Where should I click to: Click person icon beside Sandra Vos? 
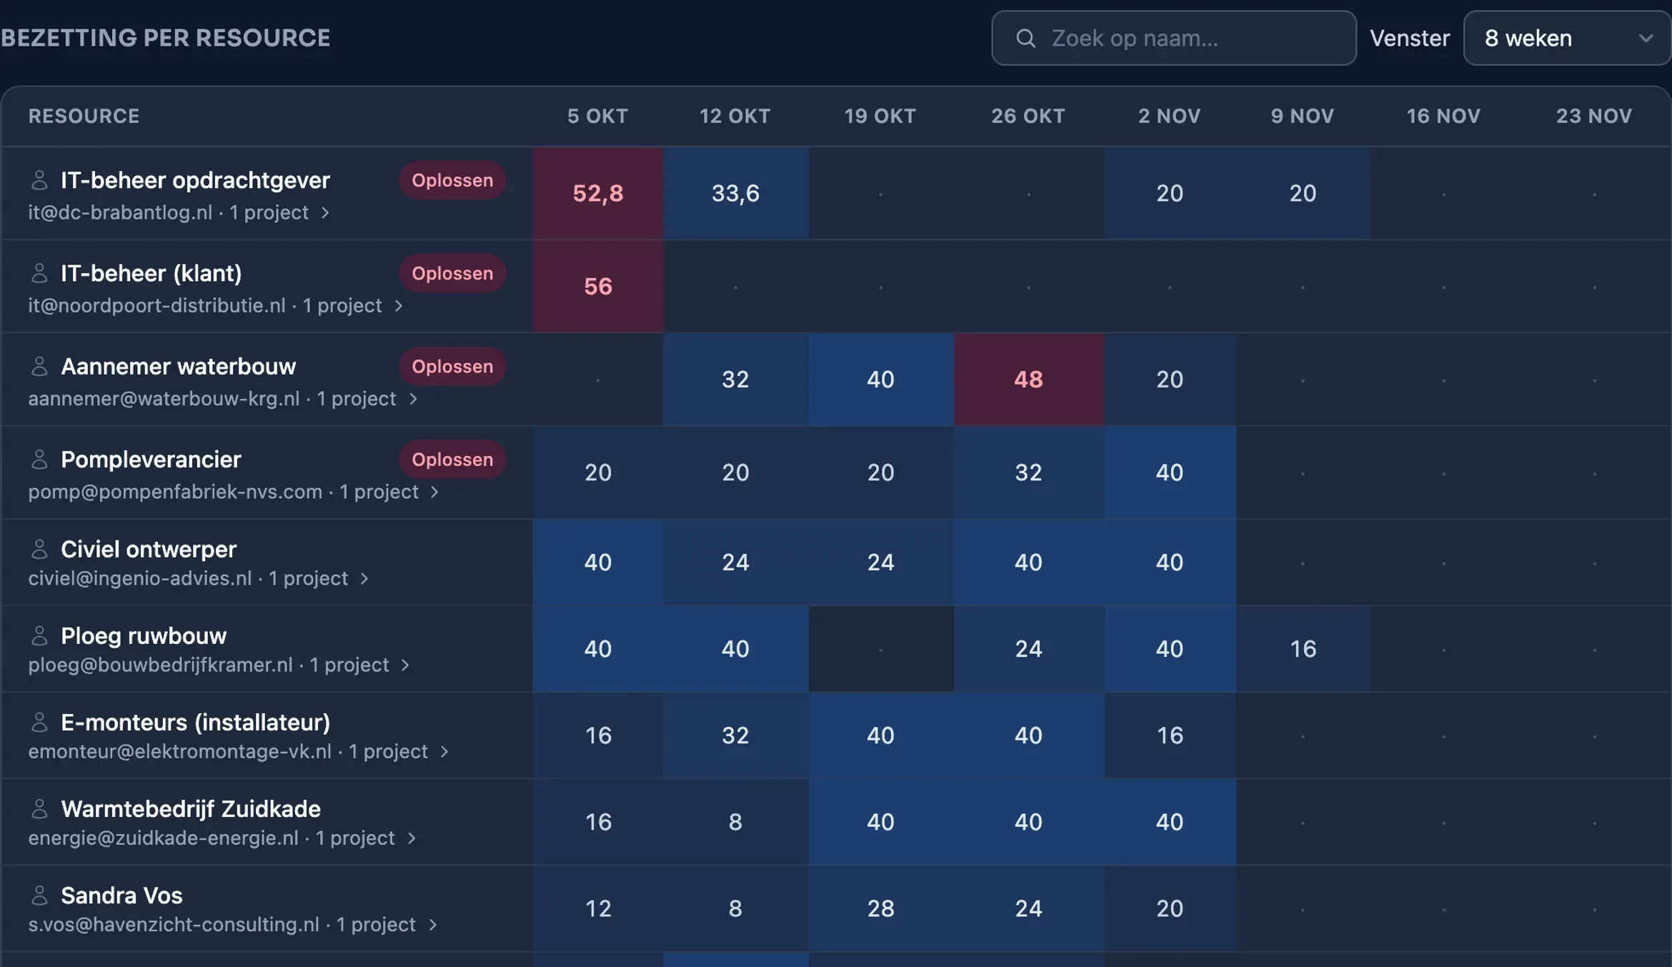click(x=39, y=895)
